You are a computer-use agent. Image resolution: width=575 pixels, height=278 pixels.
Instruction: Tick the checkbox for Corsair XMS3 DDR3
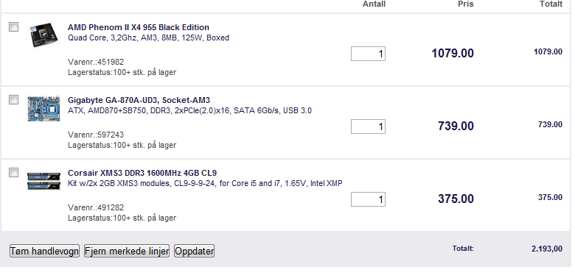pyautogui.click(x=13, y=172)
